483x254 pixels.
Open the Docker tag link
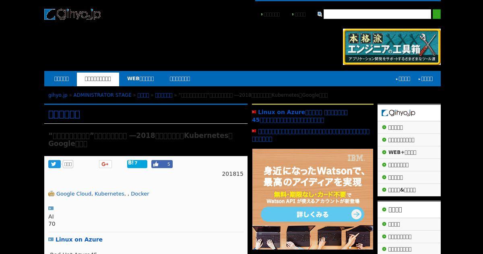[x=140, y=194]
